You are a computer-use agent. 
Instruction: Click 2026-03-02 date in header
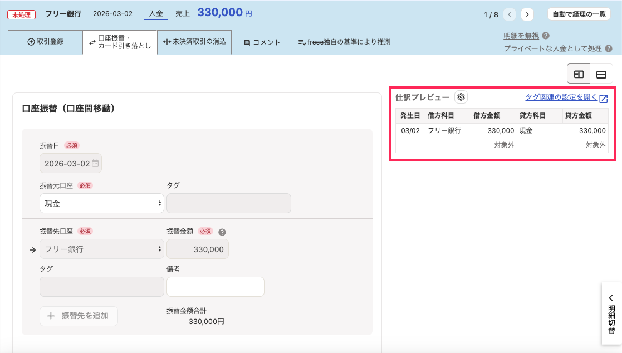click(x=112, y=14)
